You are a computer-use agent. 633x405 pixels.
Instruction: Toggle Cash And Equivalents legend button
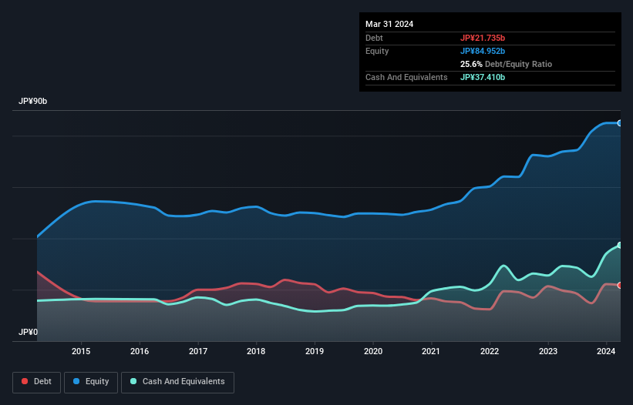177,382
